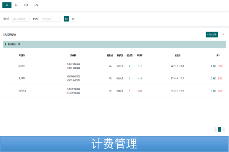Click the red delete link in the second row
229x152 pixels.
[x=220, y=79]
